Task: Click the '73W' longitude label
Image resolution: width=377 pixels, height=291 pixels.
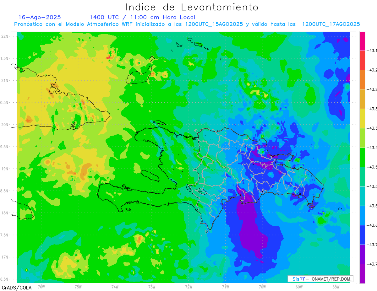Action: [x=152, y=287]
